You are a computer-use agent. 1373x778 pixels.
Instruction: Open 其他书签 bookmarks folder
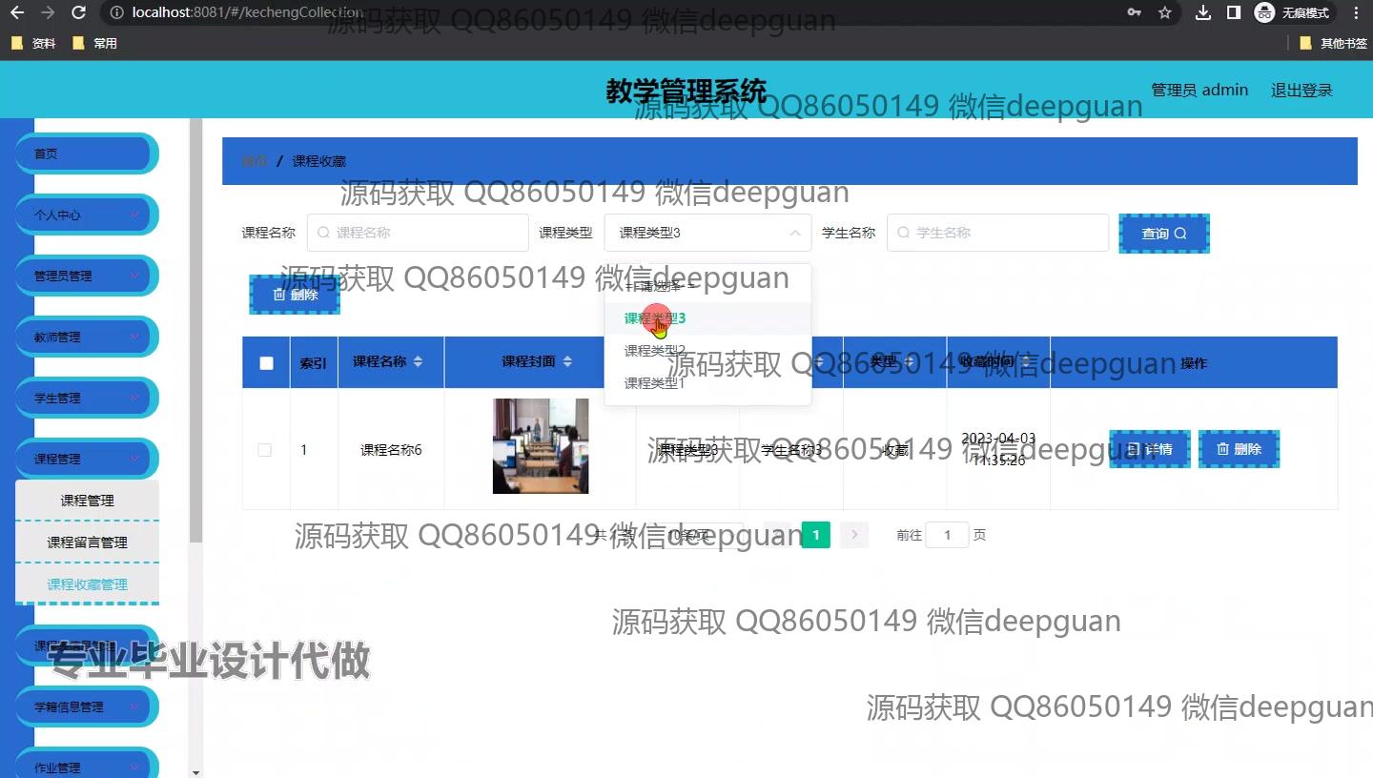pos(1333,43)
